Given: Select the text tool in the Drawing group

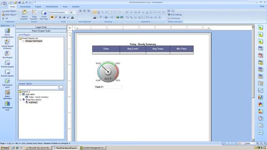Looking at the screenshot, I should [98, 12].
